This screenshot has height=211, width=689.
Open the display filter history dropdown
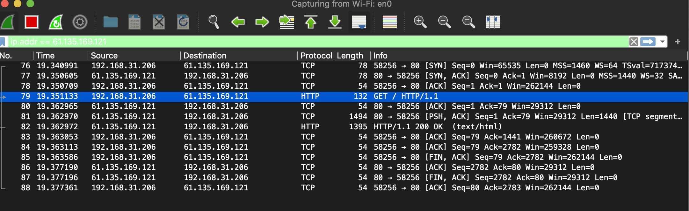(x=663, y=42)
